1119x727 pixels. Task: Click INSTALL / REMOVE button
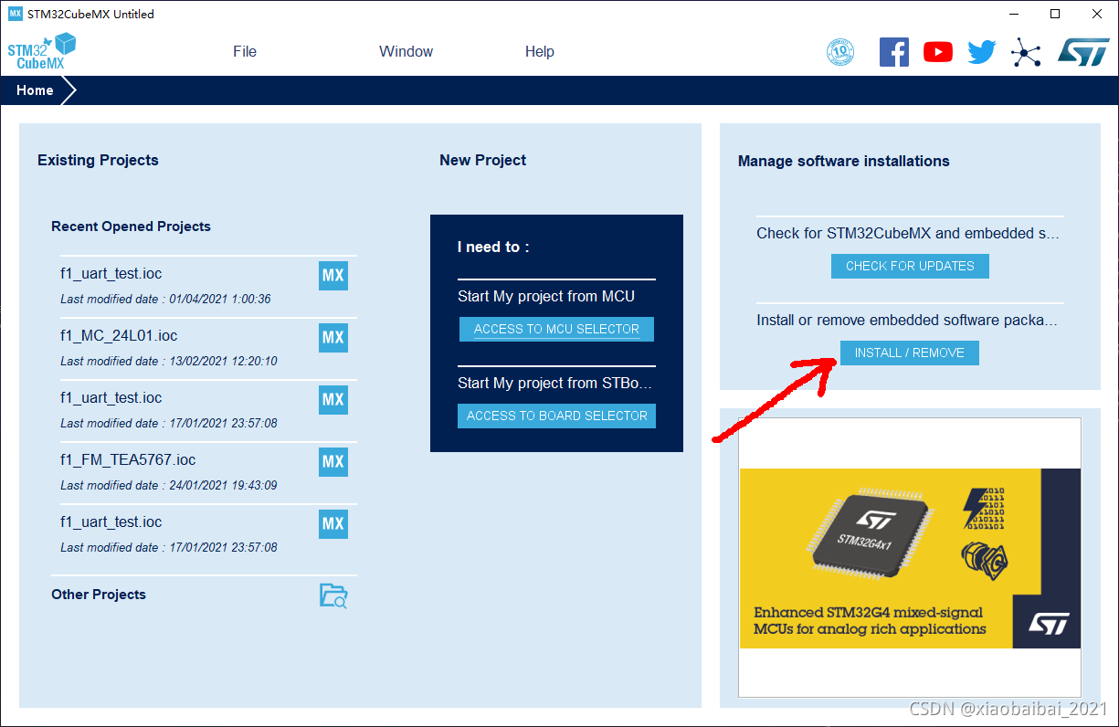pos(910,353)
